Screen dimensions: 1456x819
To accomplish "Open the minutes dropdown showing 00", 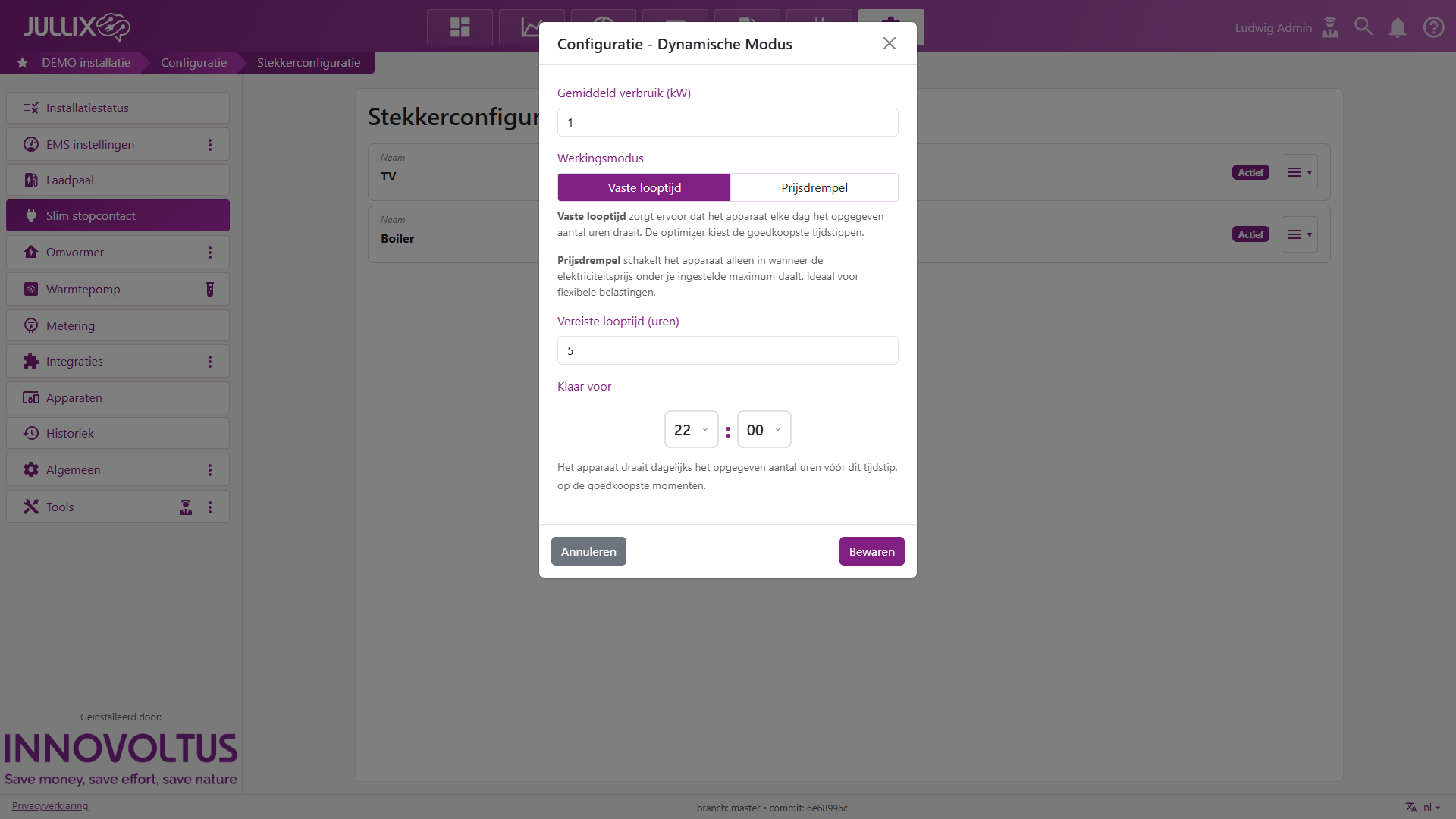I will [x=764, y=430].
